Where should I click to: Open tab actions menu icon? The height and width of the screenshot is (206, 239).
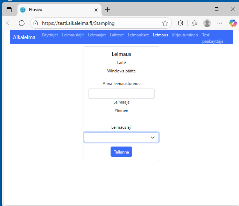point(9,10)
